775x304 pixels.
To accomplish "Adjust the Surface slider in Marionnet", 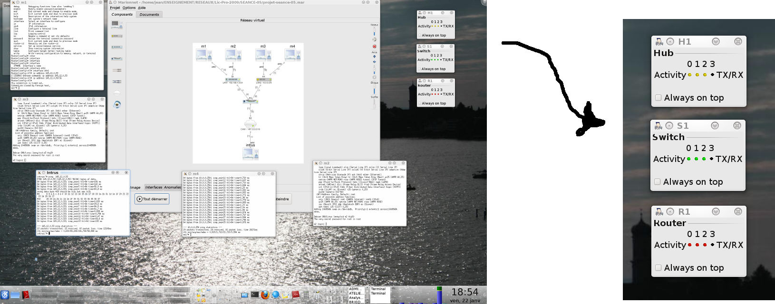I will pos(374,103).
